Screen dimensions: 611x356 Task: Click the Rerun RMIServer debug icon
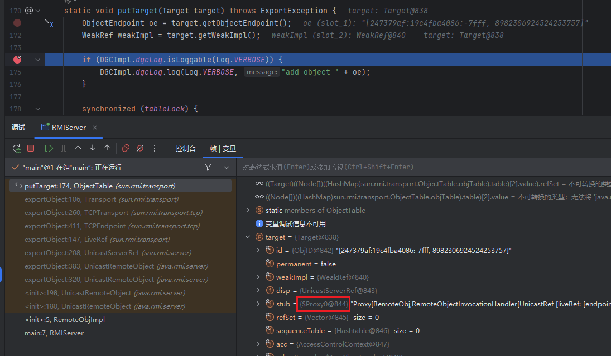tap(17, 148)
